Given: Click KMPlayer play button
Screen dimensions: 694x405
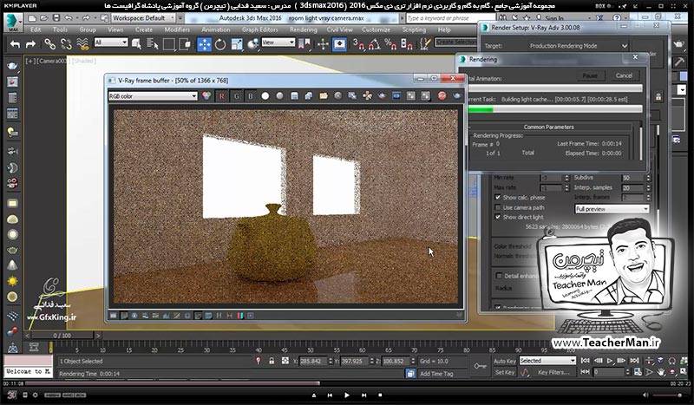Looking at the screenshot, I should [346, 395].
